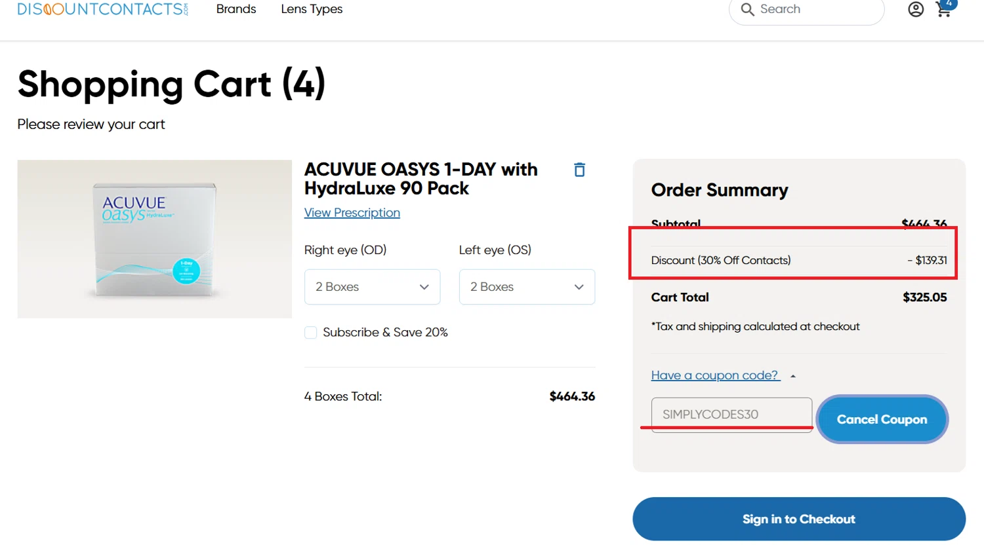Toggle the Subscribe & Save 20% checkbox

[311, 333]
